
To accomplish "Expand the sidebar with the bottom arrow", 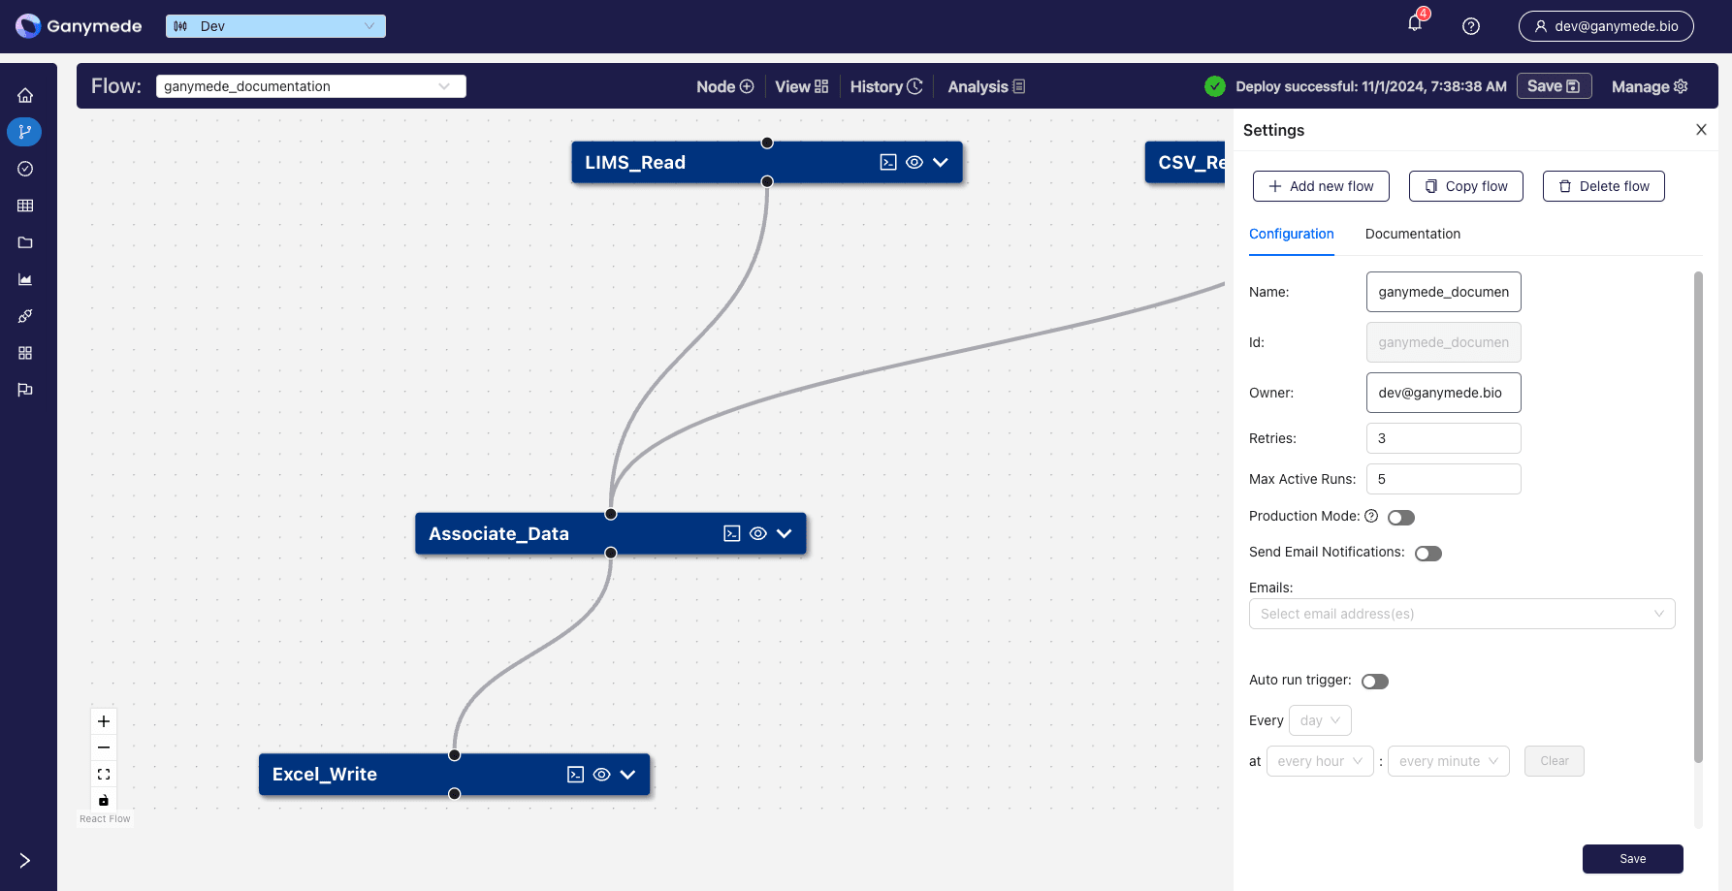I will pyautogui.click(x=25, y=861).
